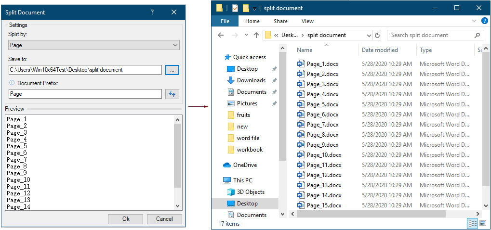This screenshot has width=491, height=230.
Task: Click the Back arrow in File Explorer
Action: pyautogui.click(x=221, y=35)
